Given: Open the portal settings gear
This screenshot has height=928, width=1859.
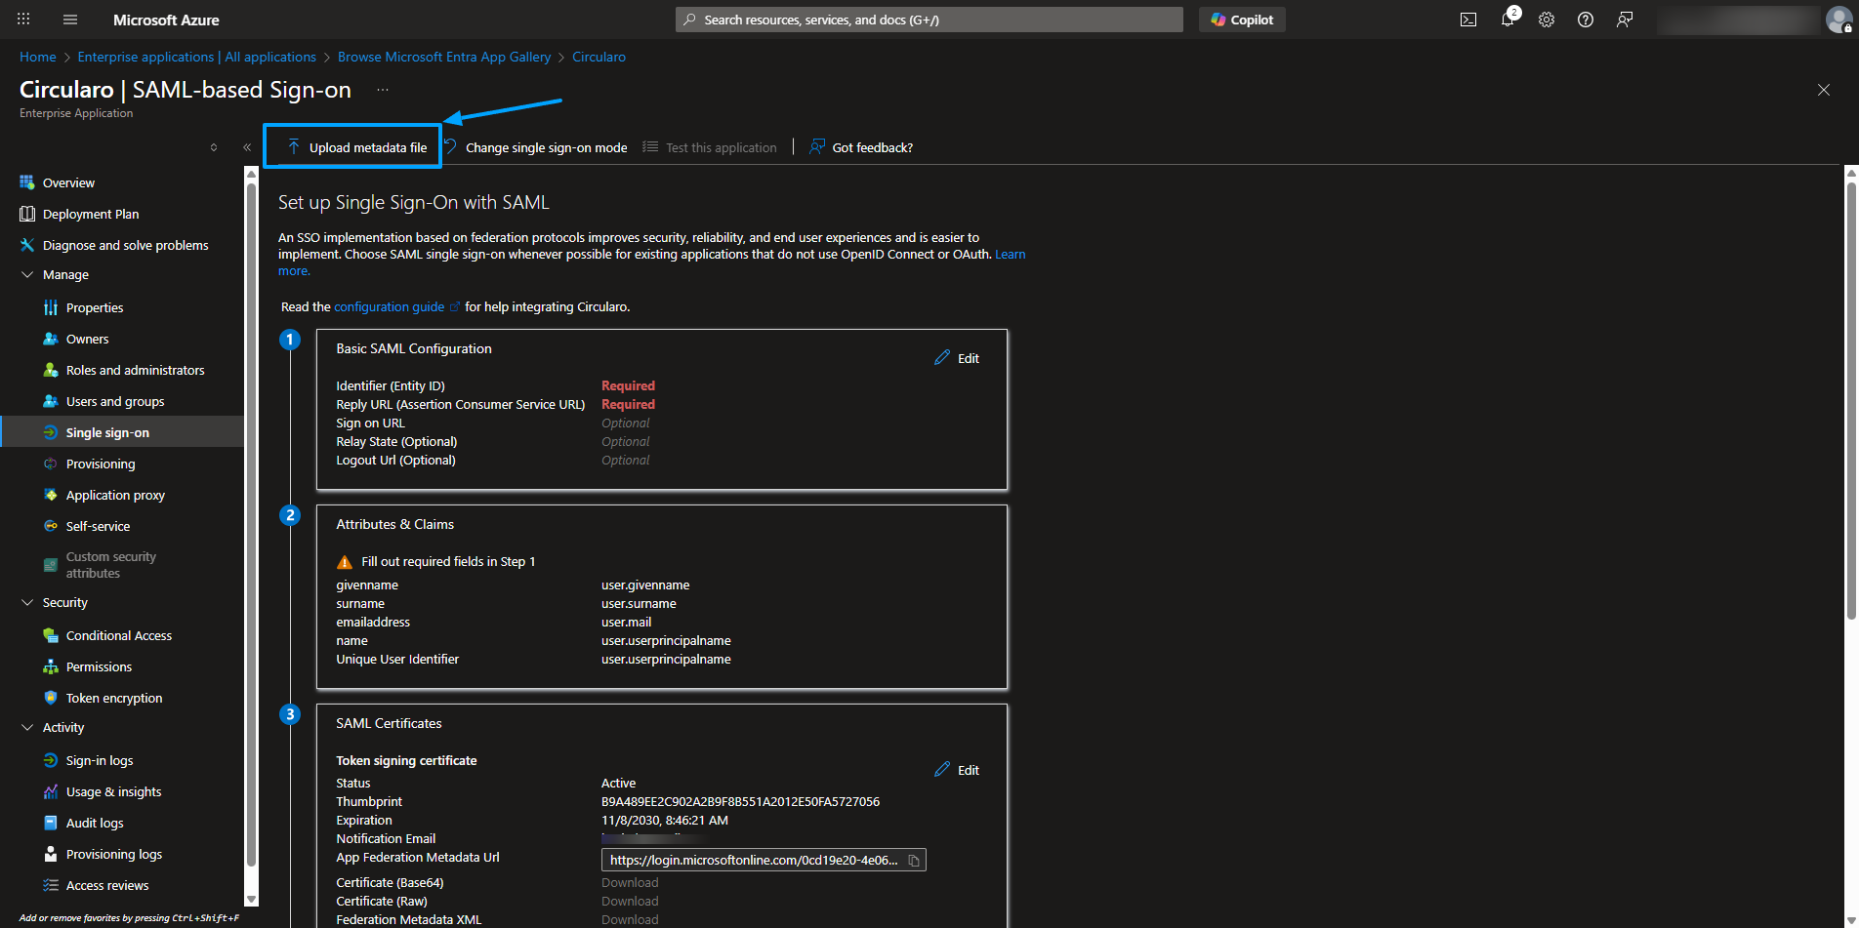Looking at the screenshot, I should (1546, 20).
